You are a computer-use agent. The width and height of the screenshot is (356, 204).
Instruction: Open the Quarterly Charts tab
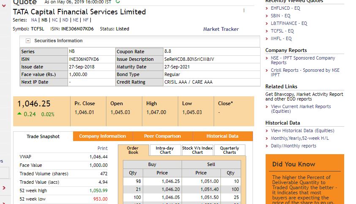(230, 150)
